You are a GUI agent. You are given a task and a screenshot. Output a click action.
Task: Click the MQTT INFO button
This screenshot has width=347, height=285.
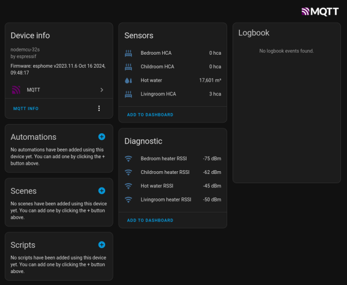coord(26,108)
